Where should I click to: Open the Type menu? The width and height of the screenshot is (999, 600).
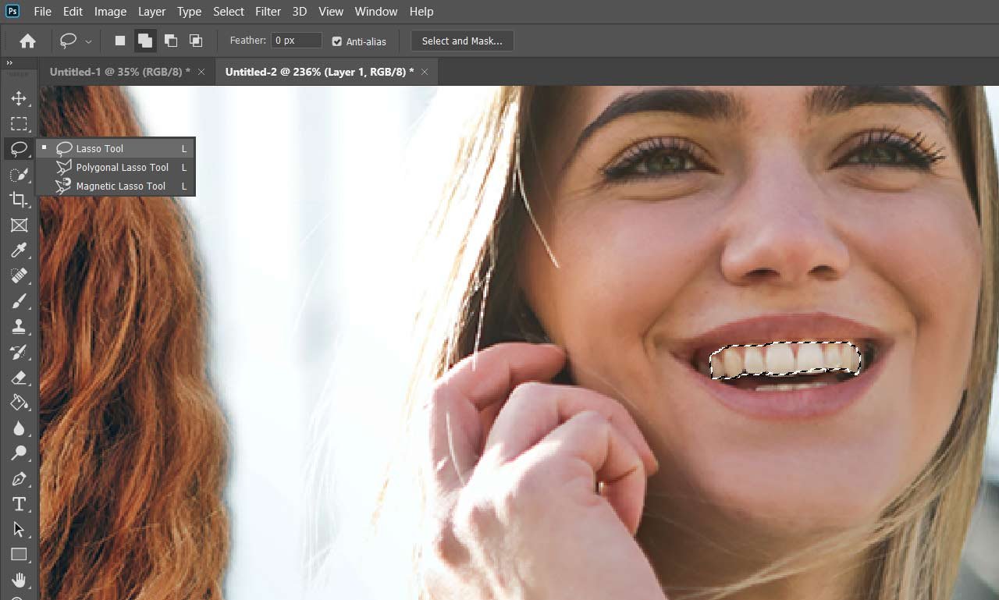189,12
